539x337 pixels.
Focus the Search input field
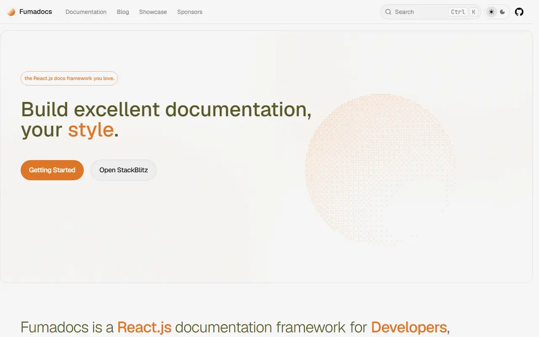(431, 12)
